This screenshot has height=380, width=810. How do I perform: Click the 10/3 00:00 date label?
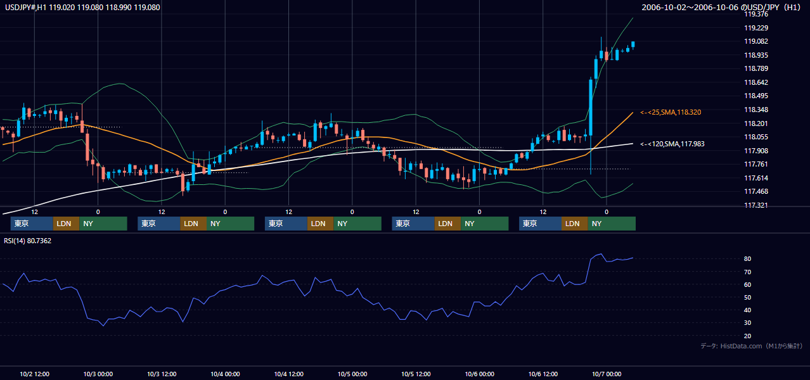coord(98,374)
